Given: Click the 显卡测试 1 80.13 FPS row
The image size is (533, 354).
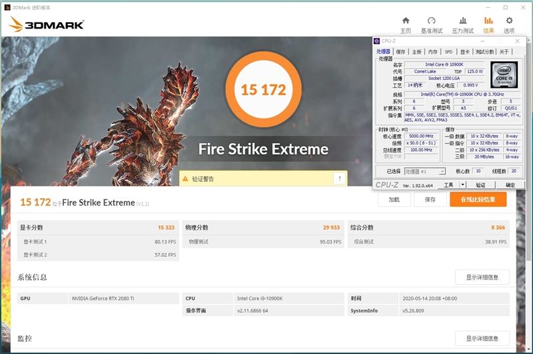Looking at the screenshot, I should [98, 242].
